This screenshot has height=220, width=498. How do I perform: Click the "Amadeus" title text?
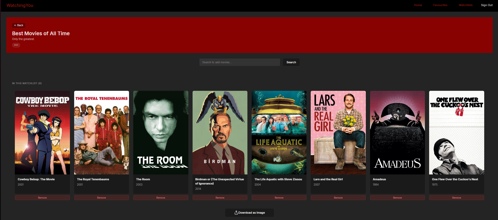379,179
